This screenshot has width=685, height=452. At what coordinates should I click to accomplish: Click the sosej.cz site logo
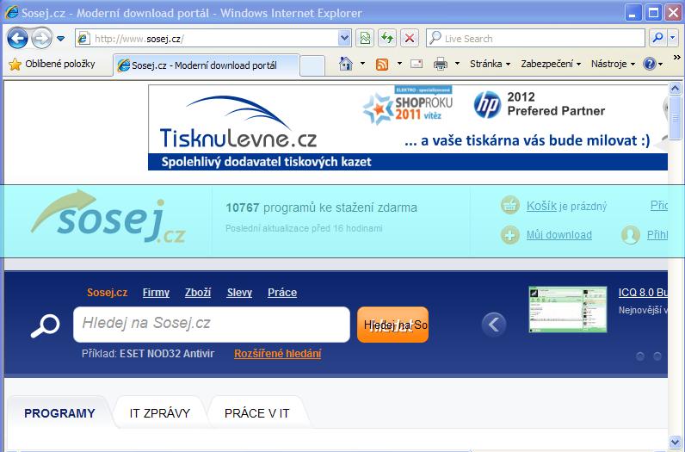tap(108, 217)
